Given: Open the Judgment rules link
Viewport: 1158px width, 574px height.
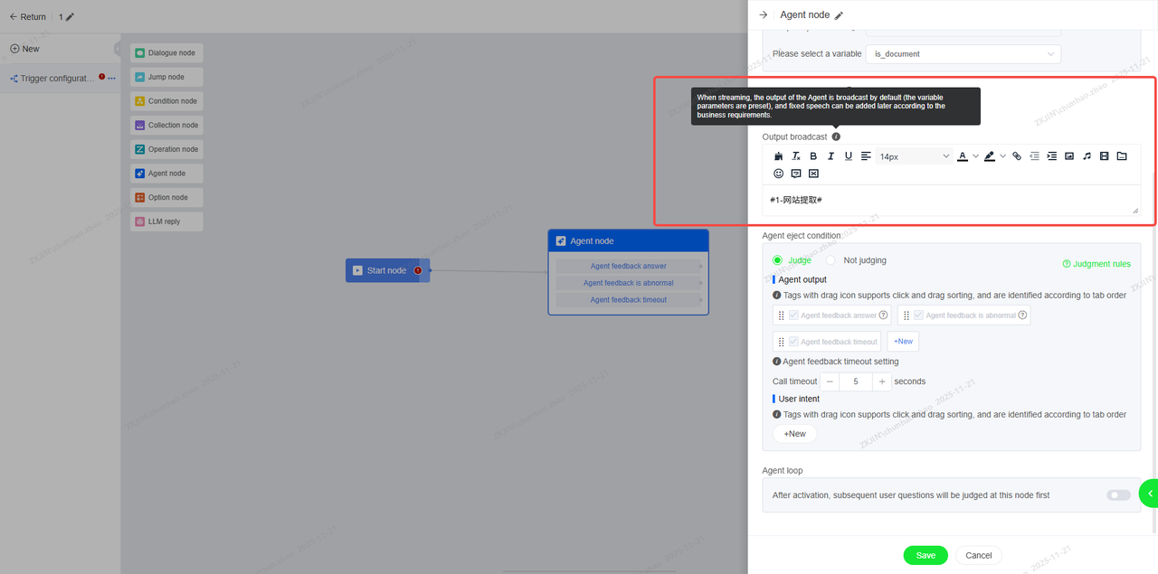Looking at the screenshot, I should [1096, 264].
